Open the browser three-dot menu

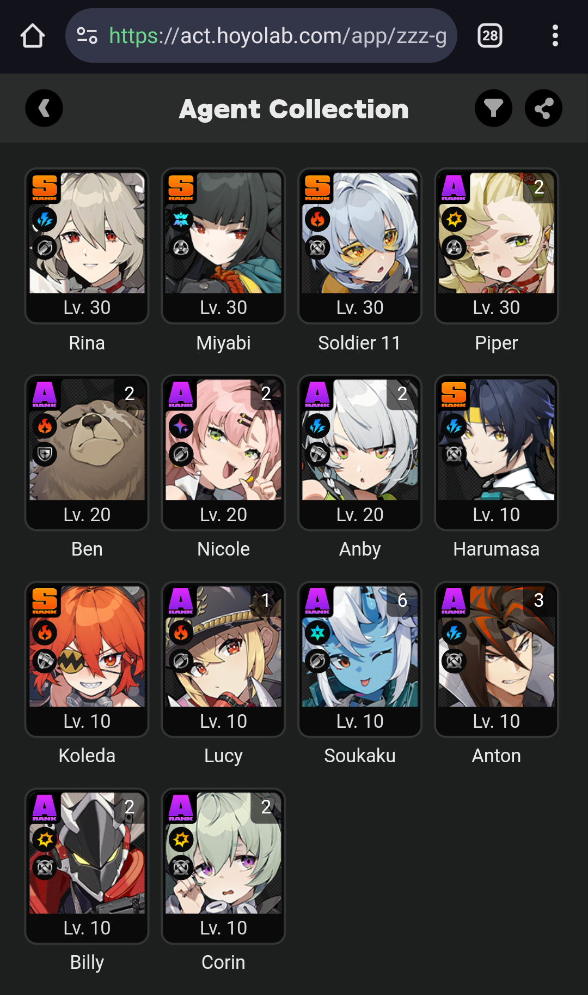pos(555,36)
